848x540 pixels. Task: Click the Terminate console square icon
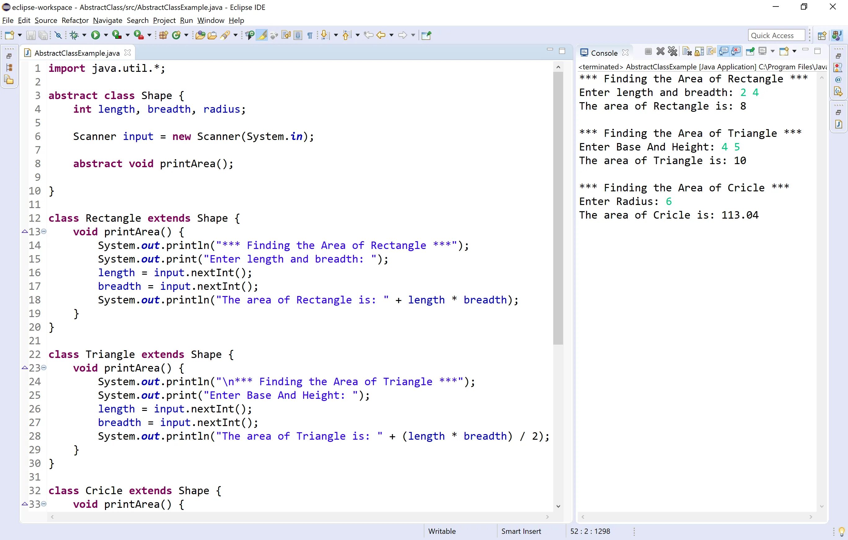pyautogui.click(x=648, y=52)
